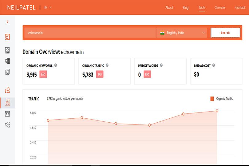Click the NEILPATEL logo
249x166 pixels.
(21, 7)
